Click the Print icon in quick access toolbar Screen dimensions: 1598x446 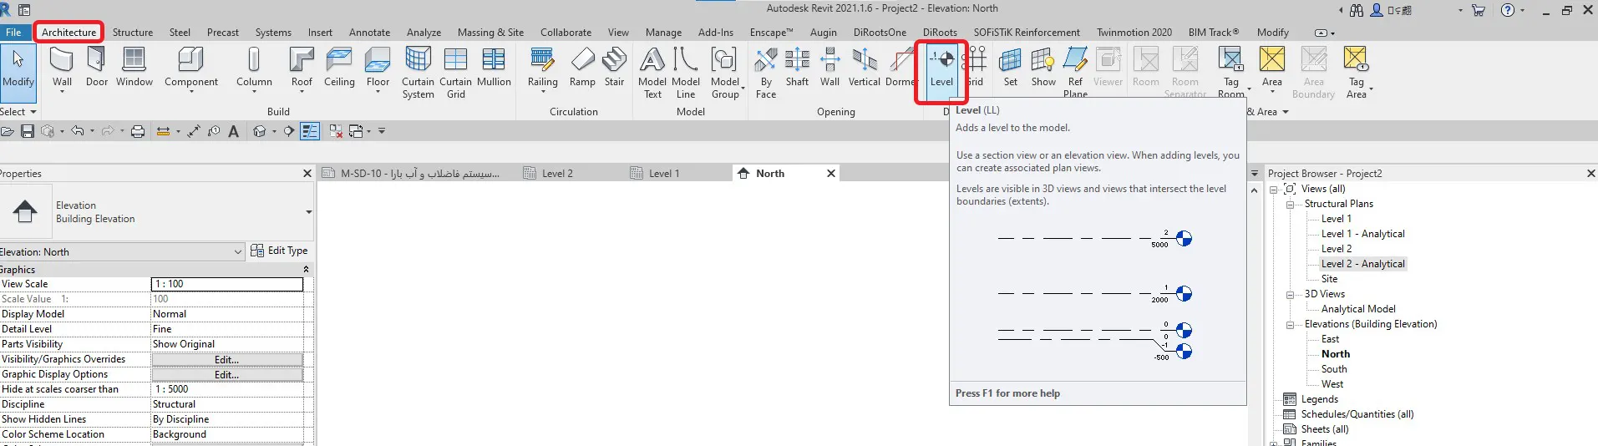click(138, 131)
